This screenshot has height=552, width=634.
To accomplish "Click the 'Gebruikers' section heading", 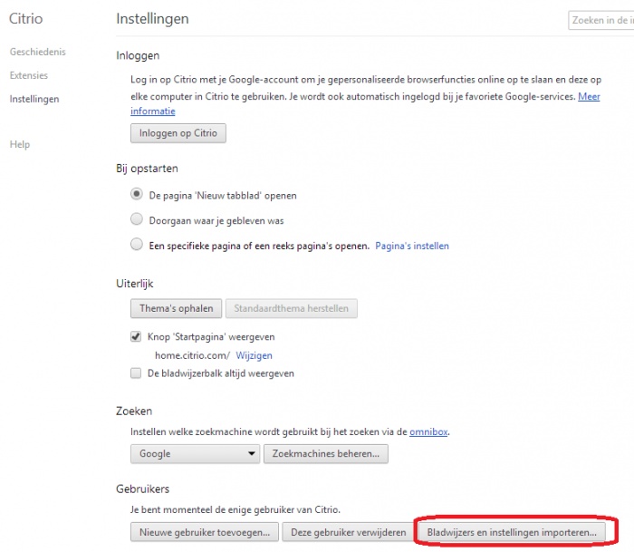I will pos(143,489).
